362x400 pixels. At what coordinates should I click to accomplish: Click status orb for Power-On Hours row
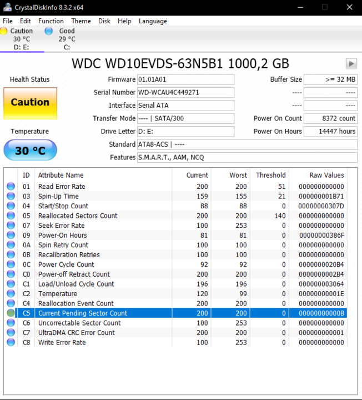click(11, 235)
